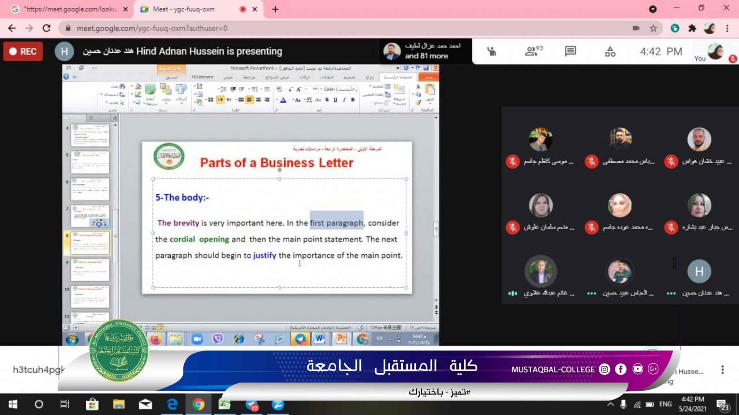Click the camera icon in address bar
The image size is (739, 415).
pyautogui.click(x=636, y=28)
